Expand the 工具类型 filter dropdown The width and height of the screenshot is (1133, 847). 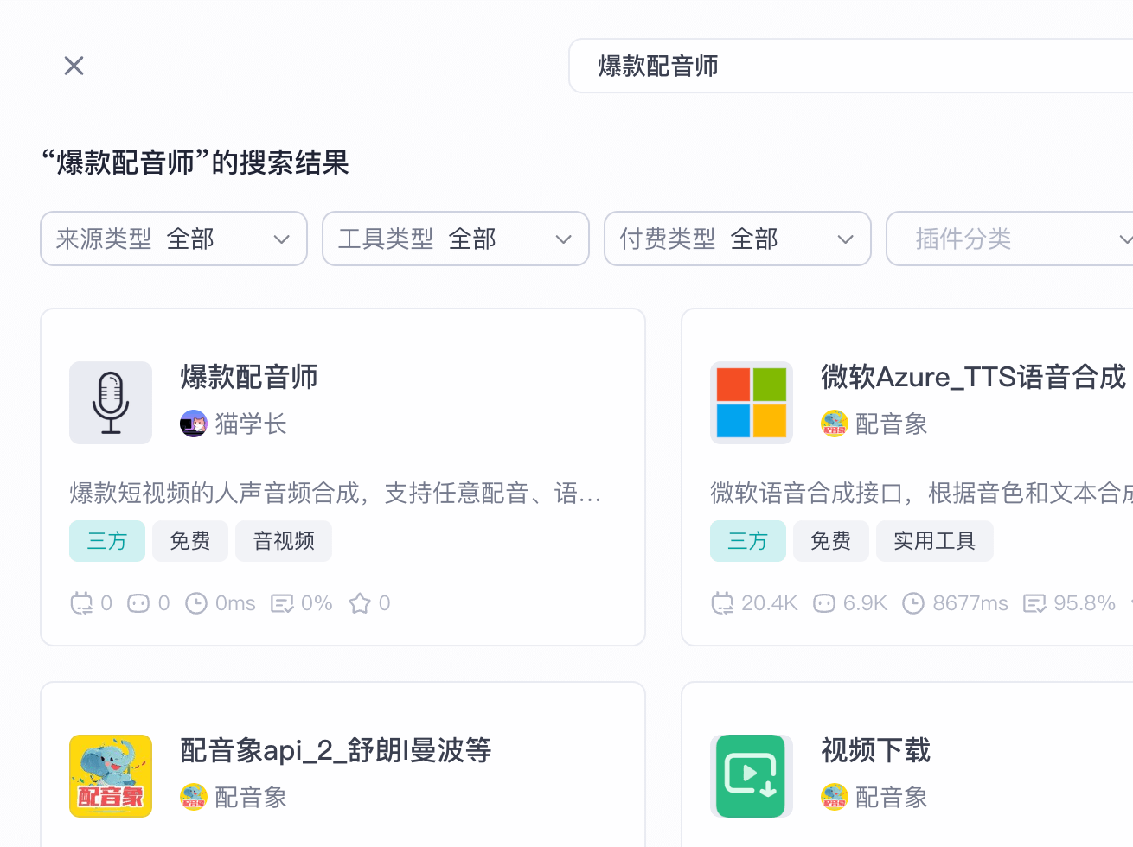tap(455, 239)
